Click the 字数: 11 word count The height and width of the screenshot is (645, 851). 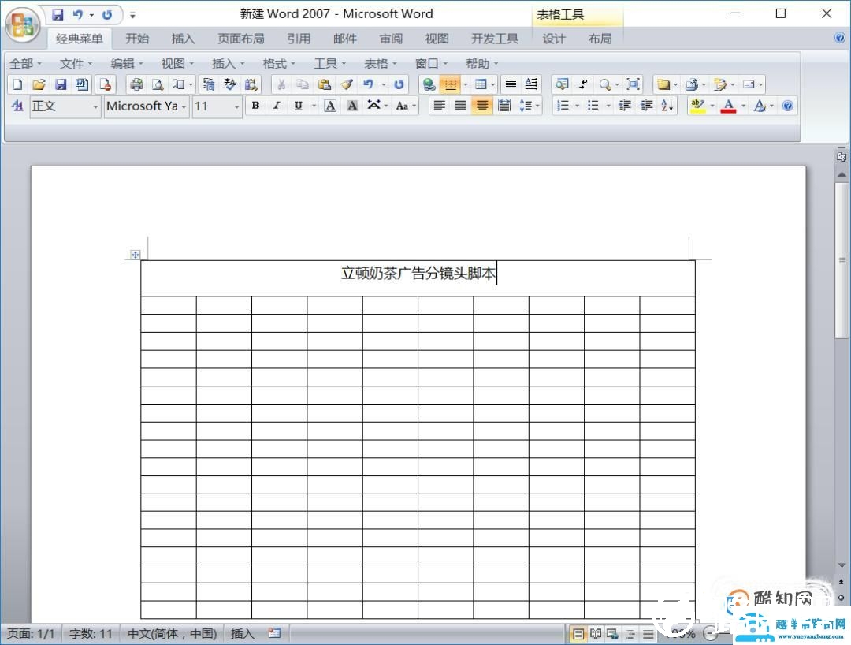[x=91, y=634]
